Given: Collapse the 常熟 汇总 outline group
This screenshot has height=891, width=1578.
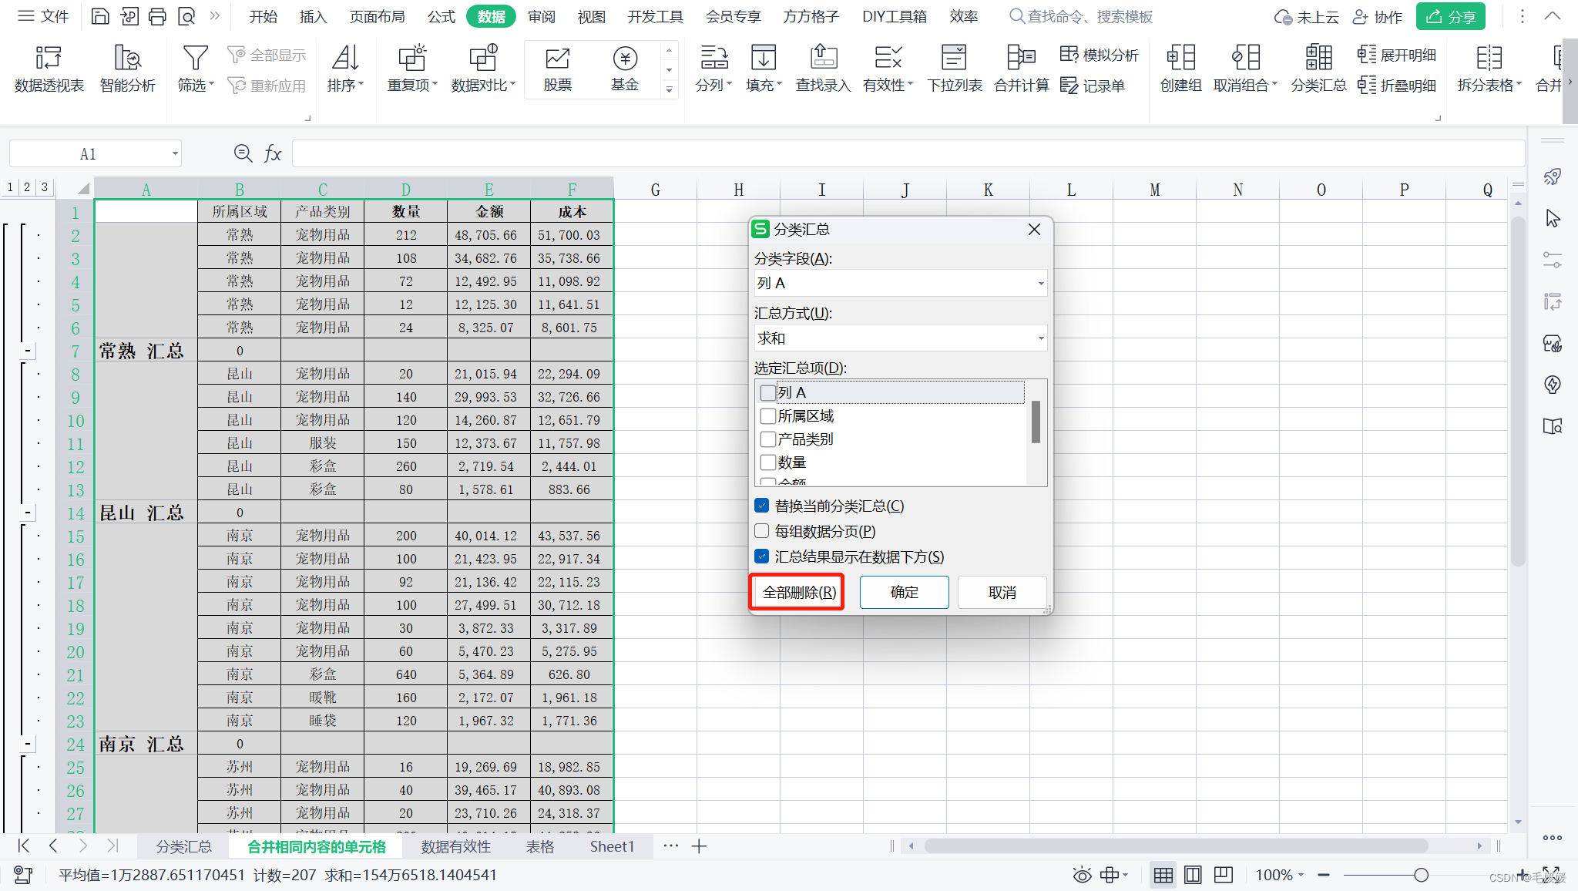Looking at the screenshot, I should [x=28, y=351].
